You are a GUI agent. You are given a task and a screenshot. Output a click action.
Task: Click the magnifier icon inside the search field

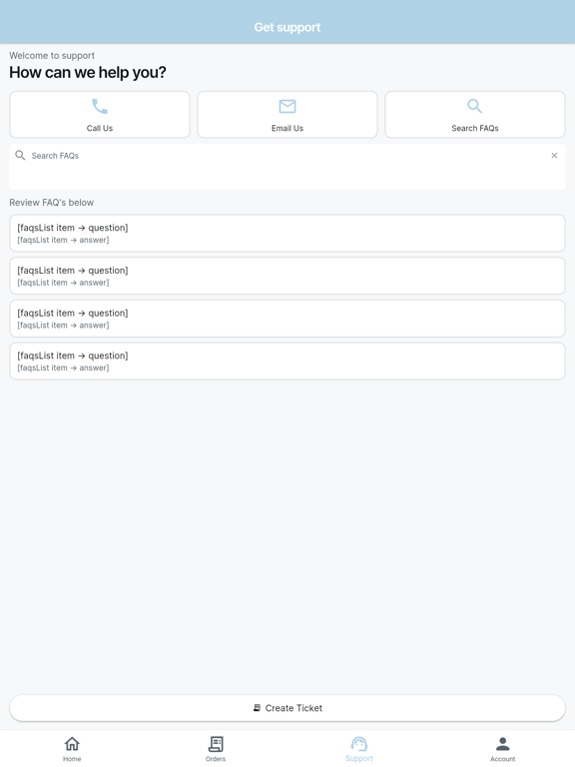tap(20, 156)
